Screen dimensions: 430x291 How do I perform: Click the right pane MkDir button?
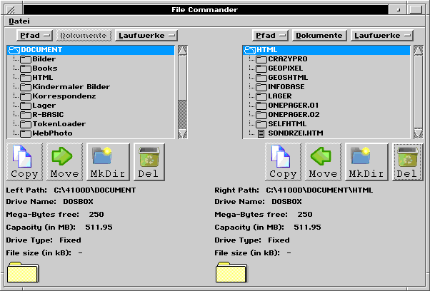coord(366,162)
